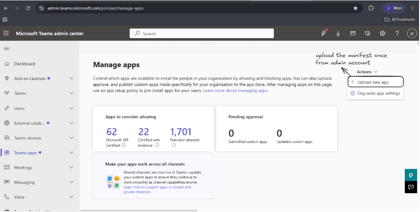Click the Voice phone icon
The height and width of the screenshot is (212, 420).
point(7,197)
